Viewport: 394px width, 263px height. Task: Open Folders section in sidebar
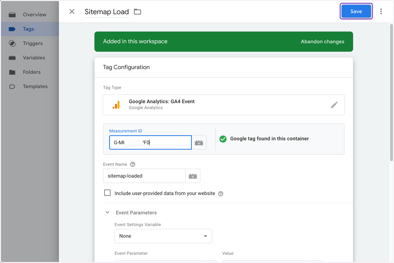click(x=30, y=72)
